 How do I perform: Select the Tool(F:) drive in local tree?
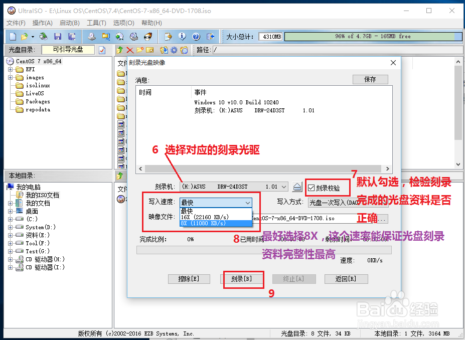click(x=38, y=243)
